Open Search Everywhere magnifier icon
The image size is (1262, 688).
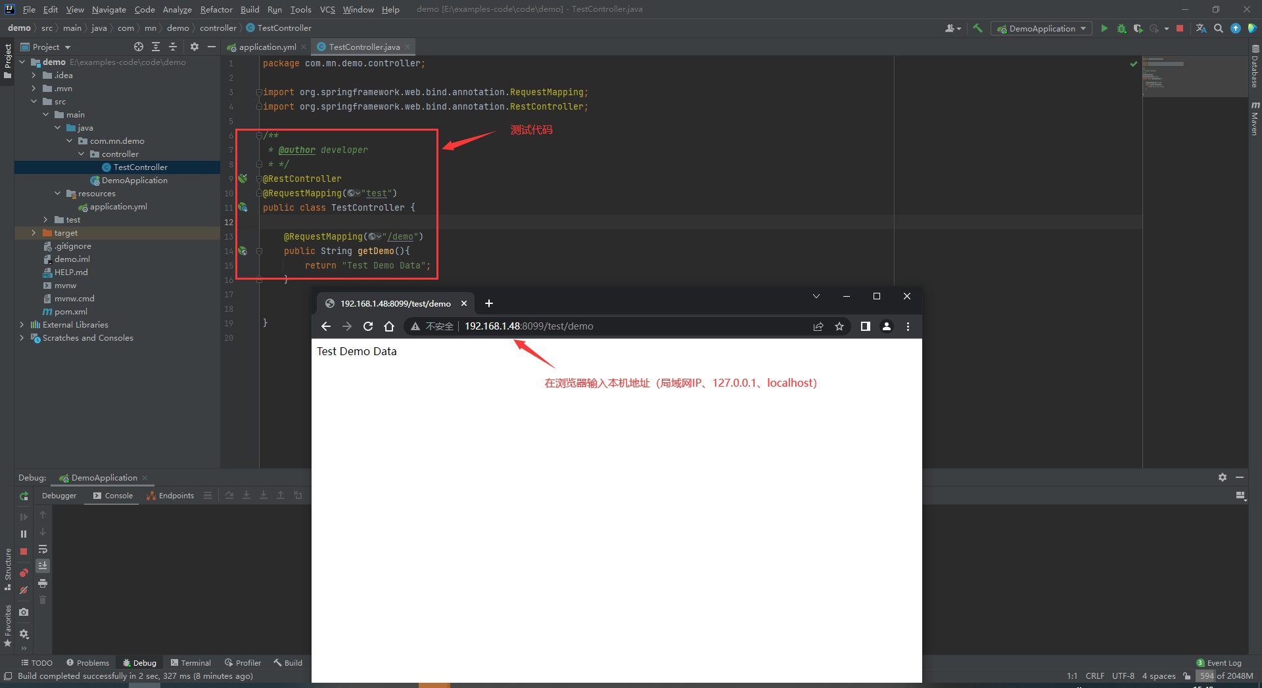click(x=1219, y=28)
